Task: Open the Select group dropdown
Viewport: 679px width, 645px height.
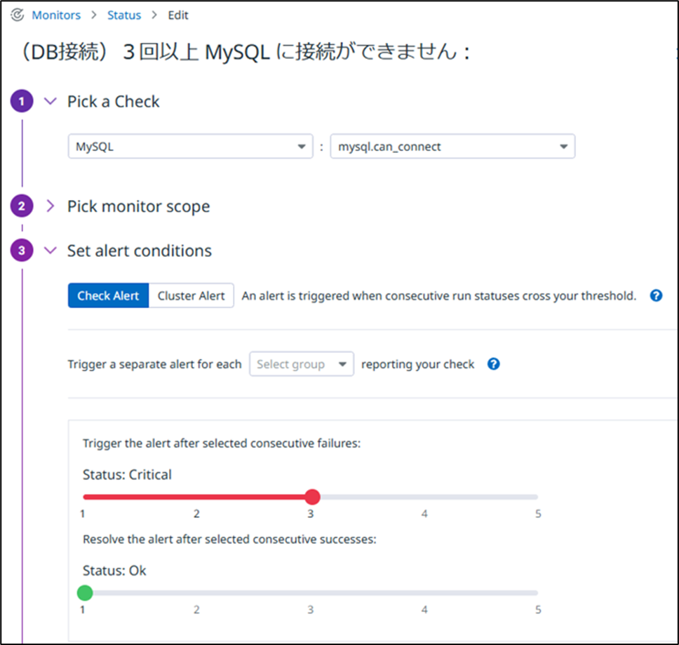Action: [302, 364]
